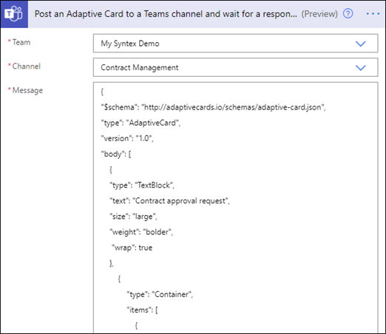This screenshot has height=334, width=386.
Task: Click the Message field label
Action: coord(27,90)
